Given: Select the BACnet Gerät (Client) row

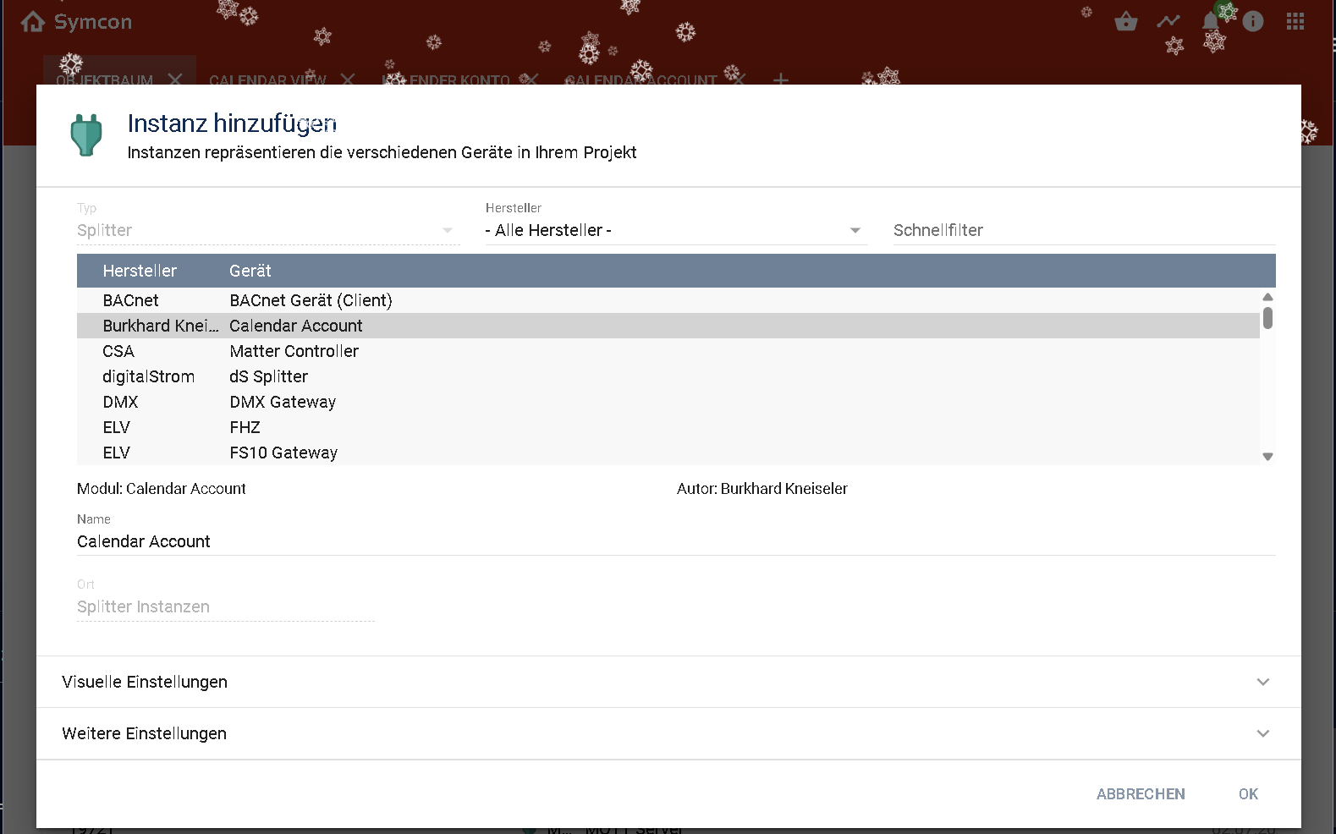Looking at the screenshot, I should [x=668, y=300].
